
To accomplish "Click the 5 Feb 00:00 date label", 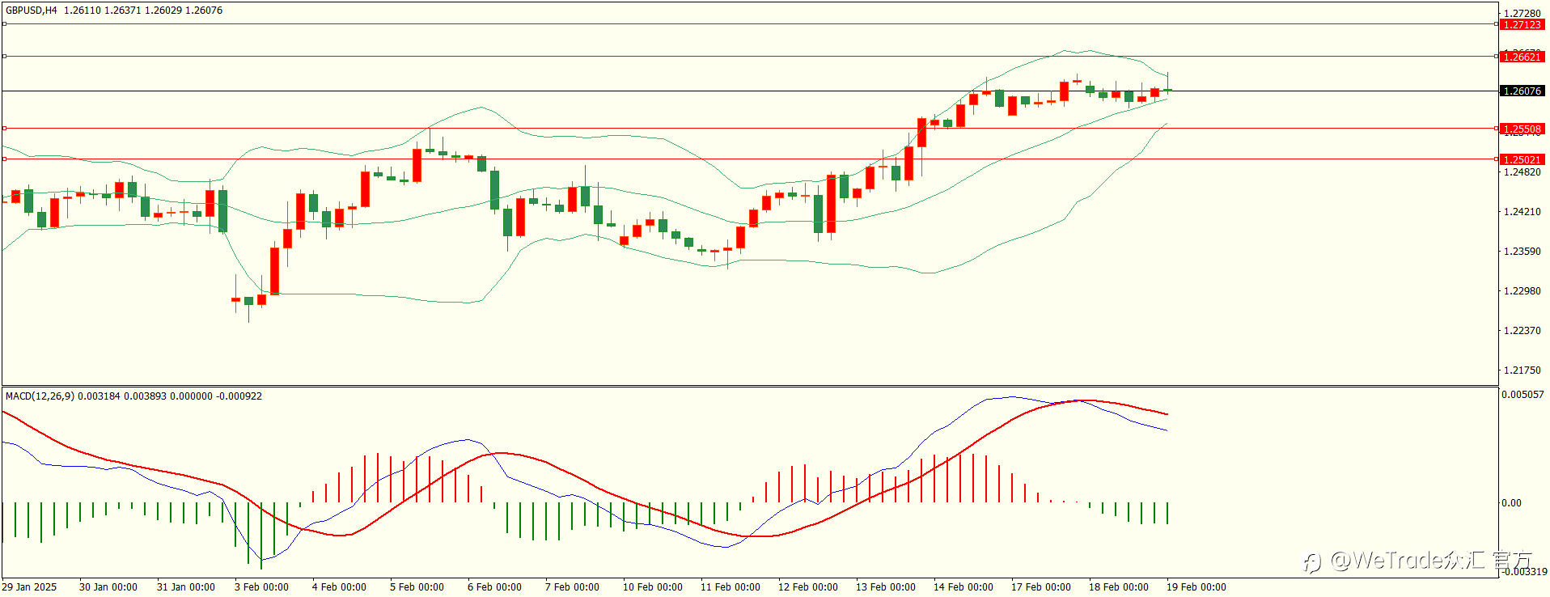I will [x=417, y=587].
